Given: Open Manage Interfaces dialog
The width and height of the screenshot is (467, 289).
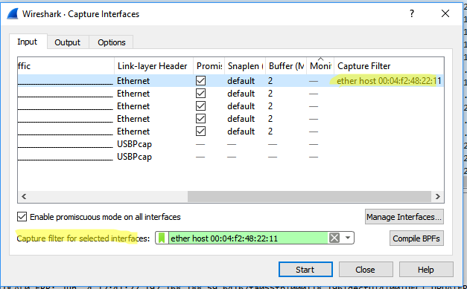Looking at the screenshot, I should pyautogui.click(x=404, y=217).
